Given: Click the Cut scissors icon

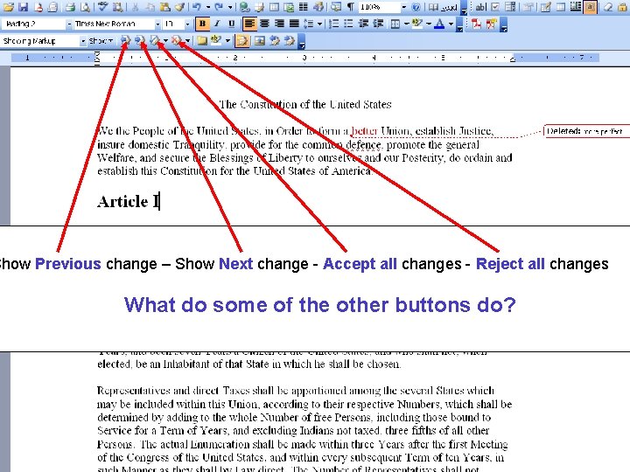Looking at the screenshot, I should pos(135,7).
